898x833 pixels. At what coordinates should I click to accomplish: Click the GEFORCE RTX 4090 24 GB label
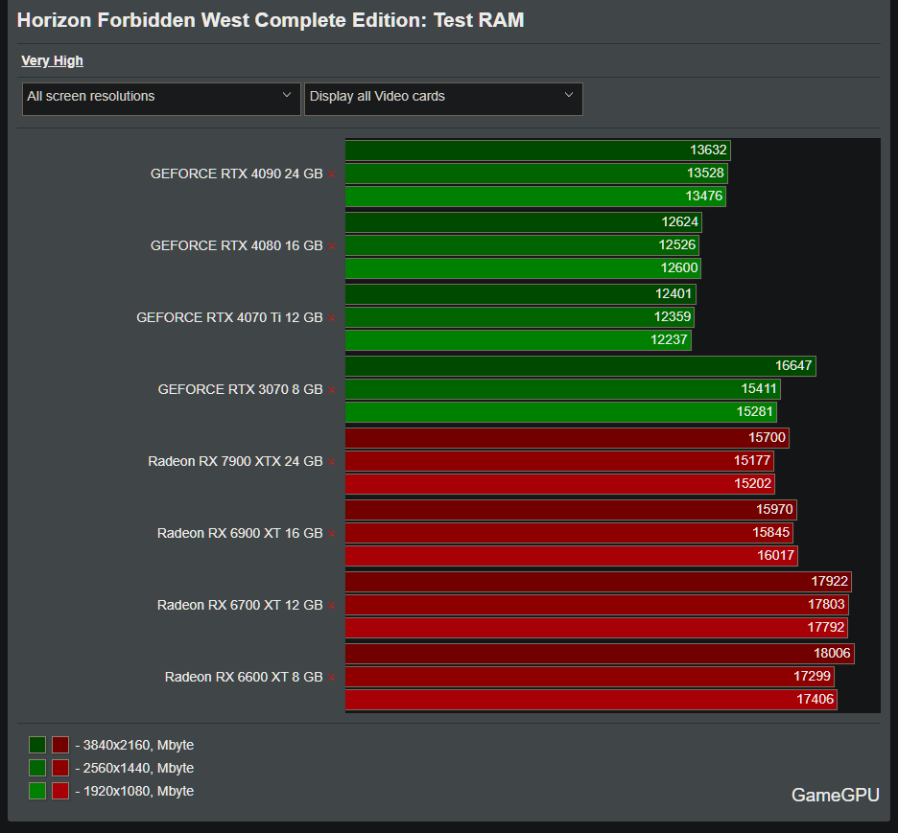click(x=237, y=174)
